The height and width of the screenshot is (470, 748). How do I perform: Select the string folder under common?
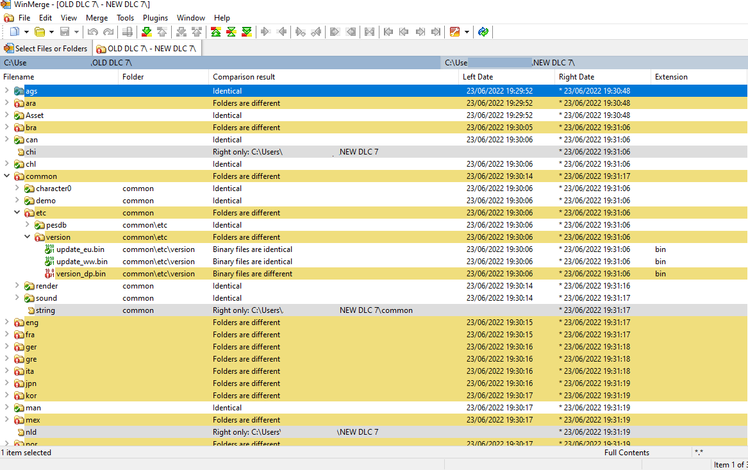click(x=374, y=310)
